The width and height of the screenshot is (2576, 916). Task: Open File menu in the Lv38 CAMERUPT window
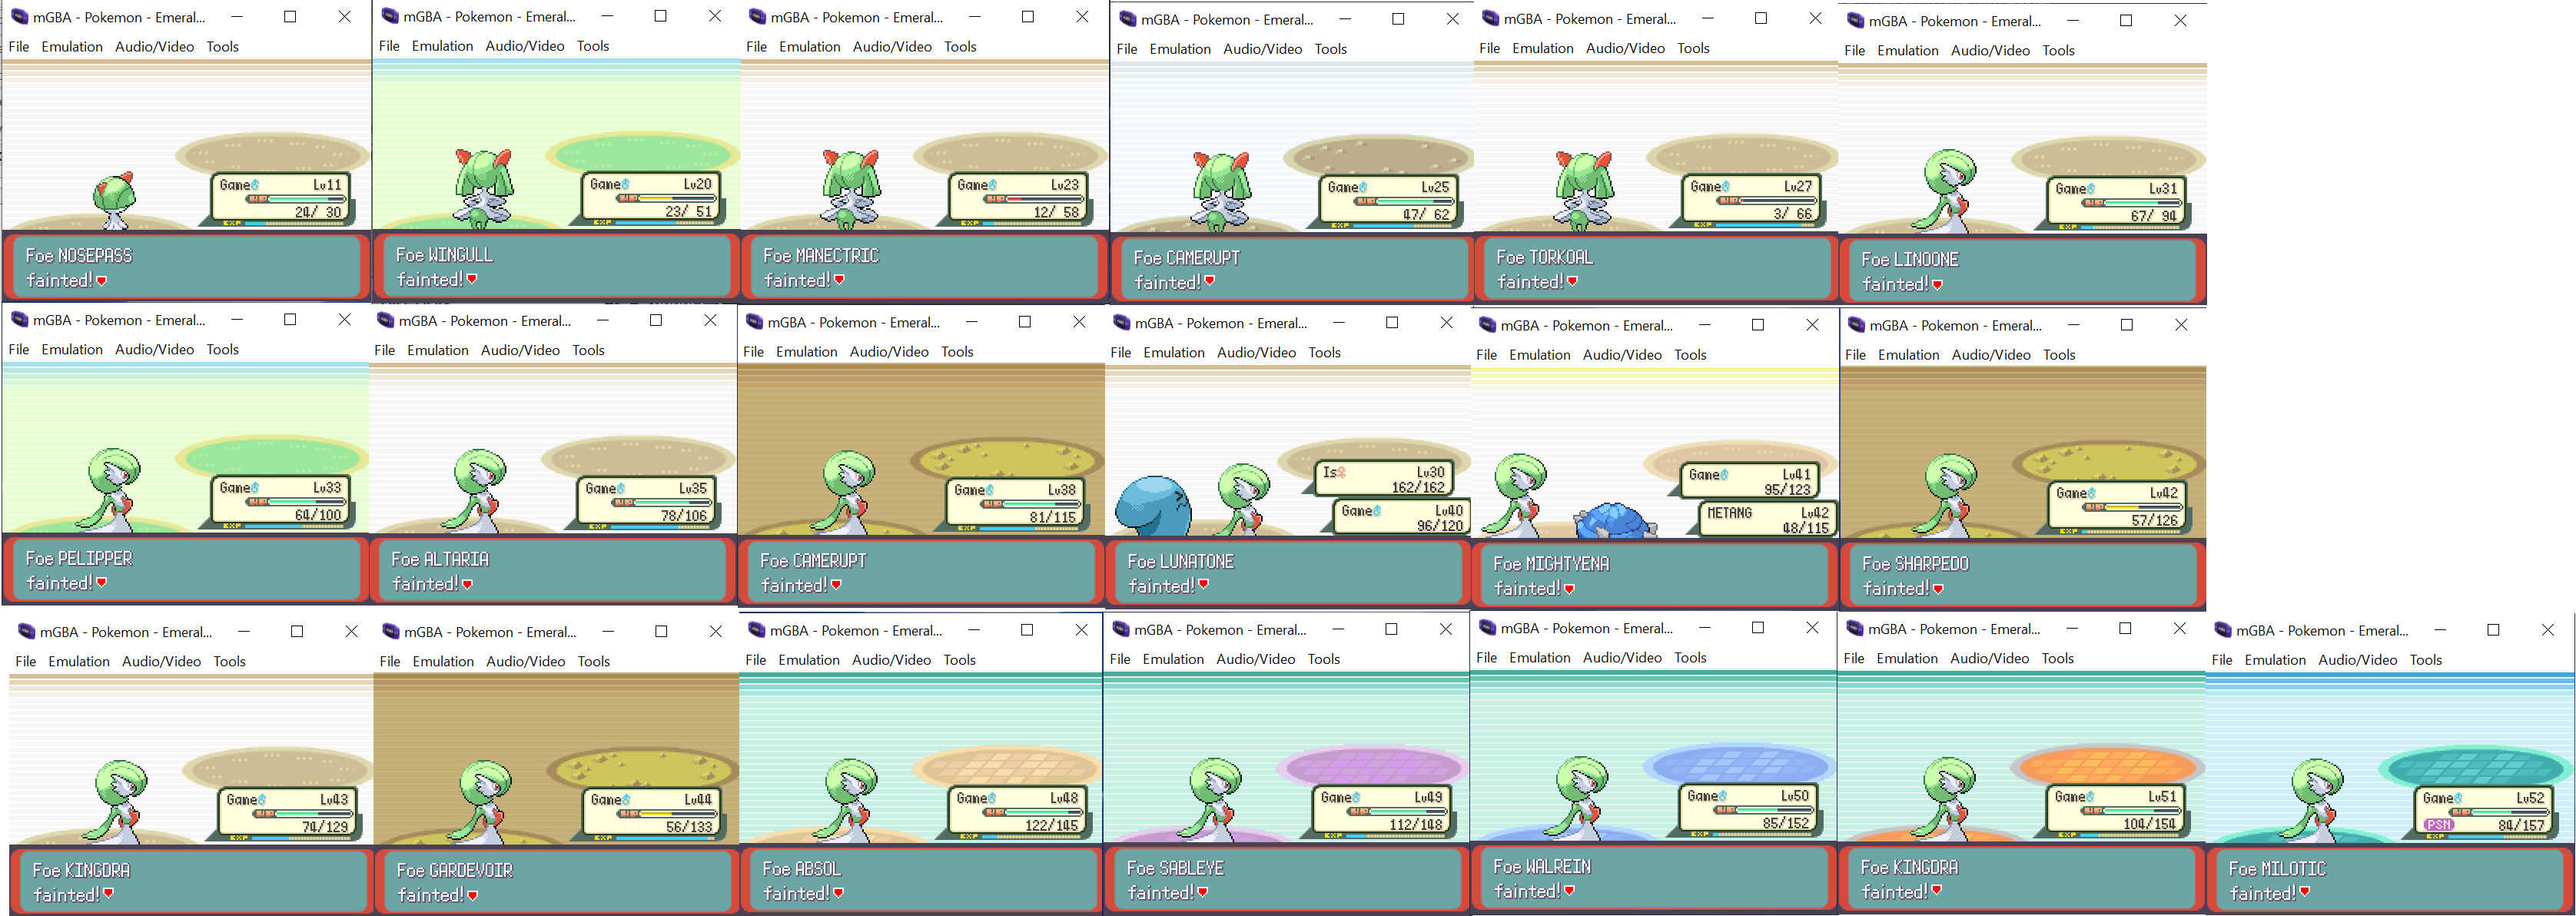click(x=754, y=352)
